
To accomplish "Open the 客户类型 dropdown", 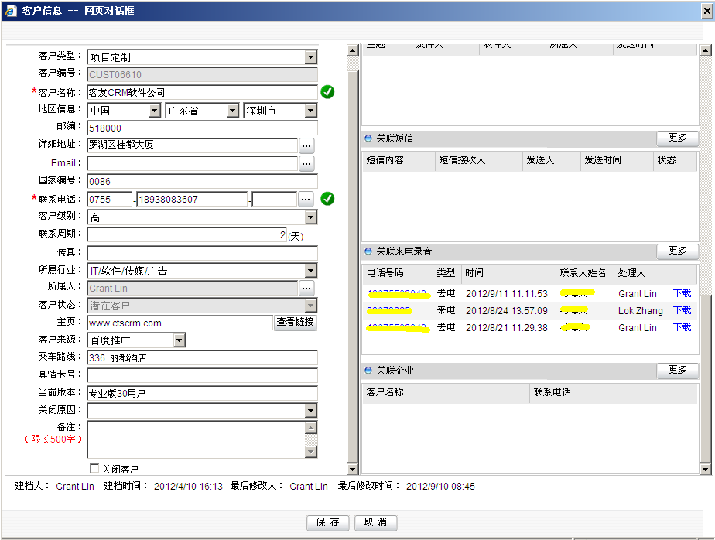I will [x=310, y=57].
